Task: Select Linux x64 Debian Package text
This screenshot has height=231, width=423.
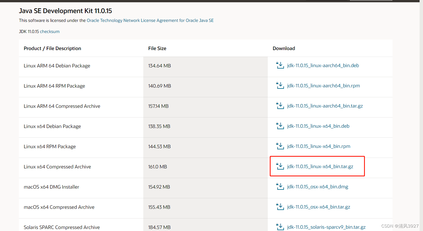Action: pos(52,126)
